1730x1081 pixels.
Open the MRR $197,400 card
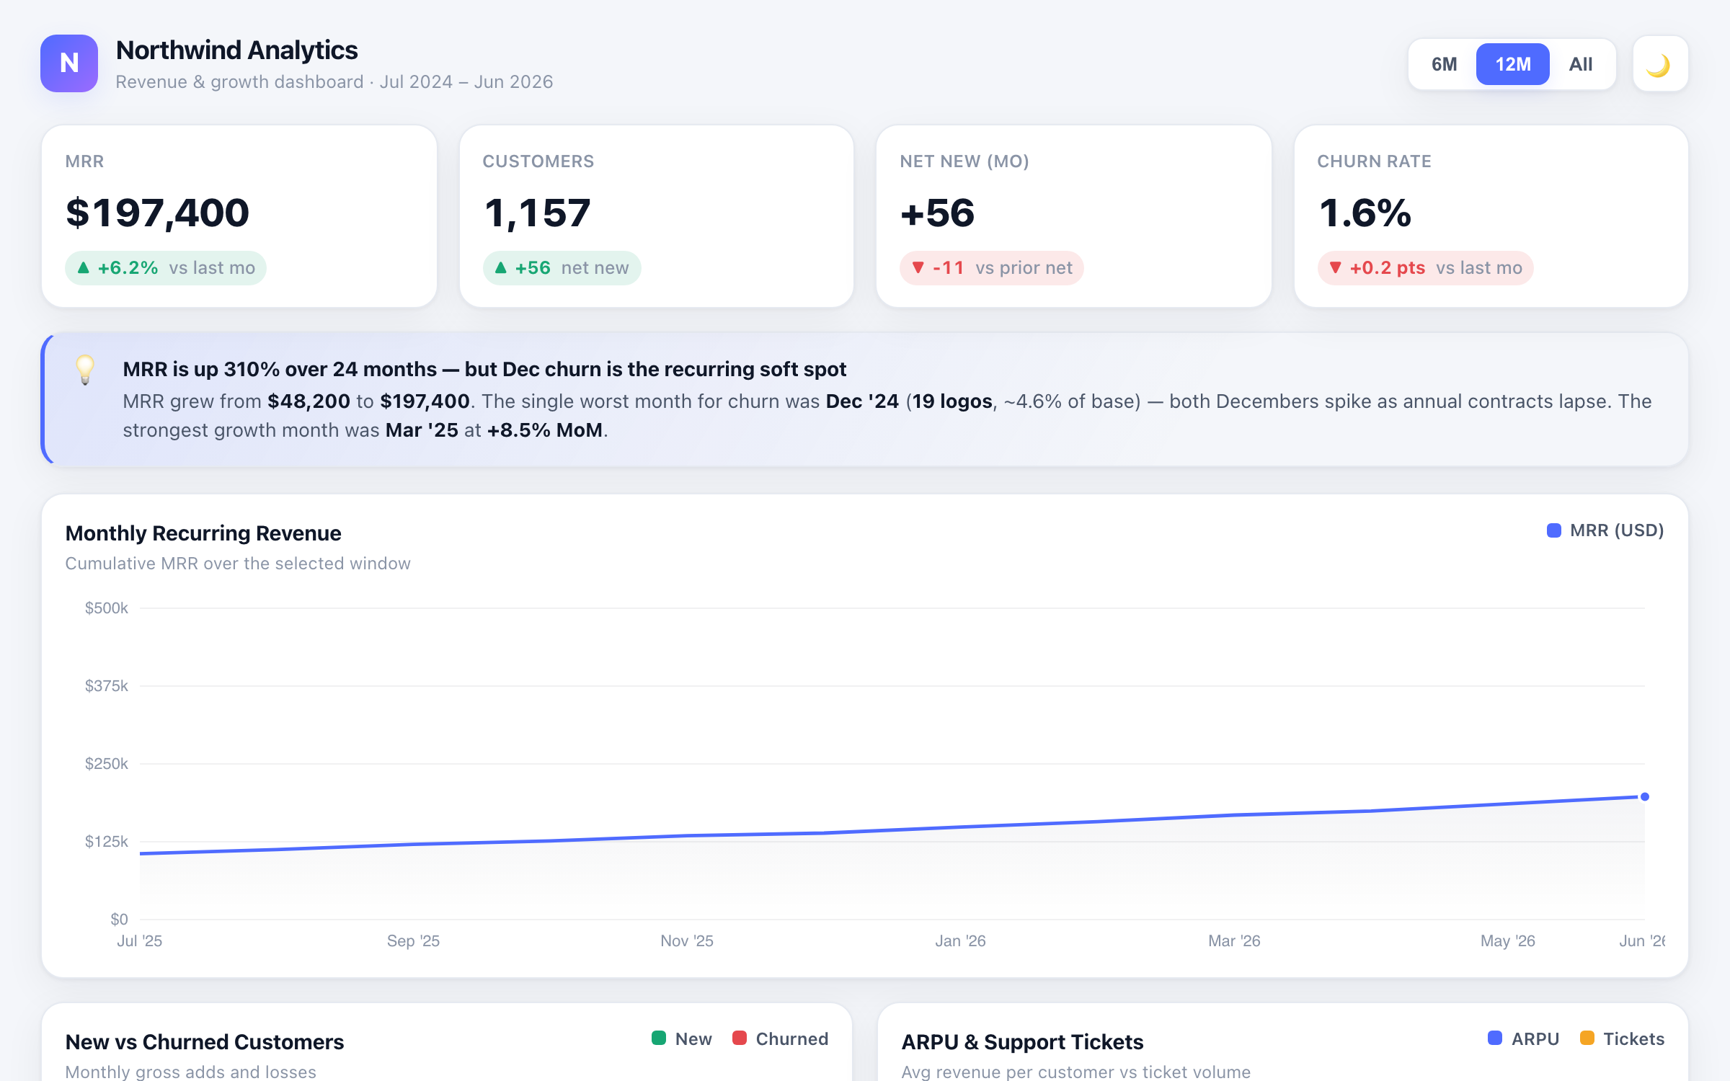[x=239, y=216]
